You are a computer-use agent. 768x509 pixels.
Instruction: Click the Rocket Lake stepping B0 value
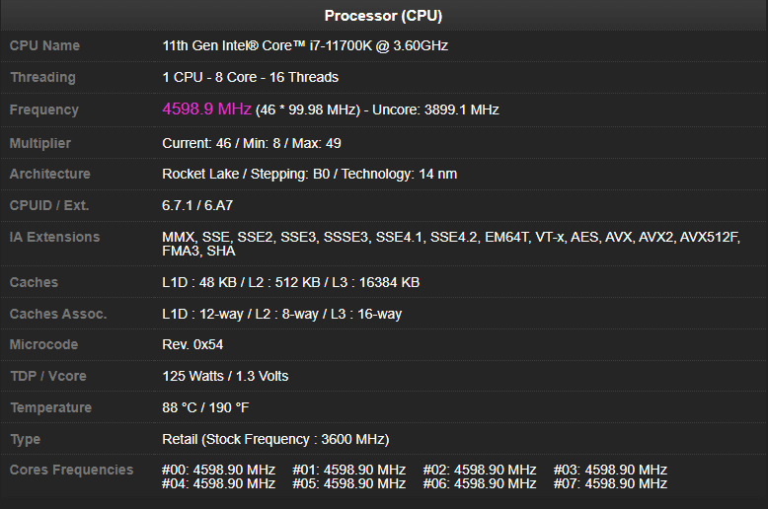tap(310, 175)
